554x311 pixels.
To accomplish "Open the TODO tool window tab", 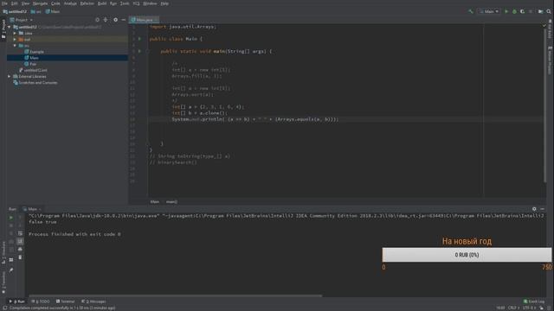I will [41, 301].
